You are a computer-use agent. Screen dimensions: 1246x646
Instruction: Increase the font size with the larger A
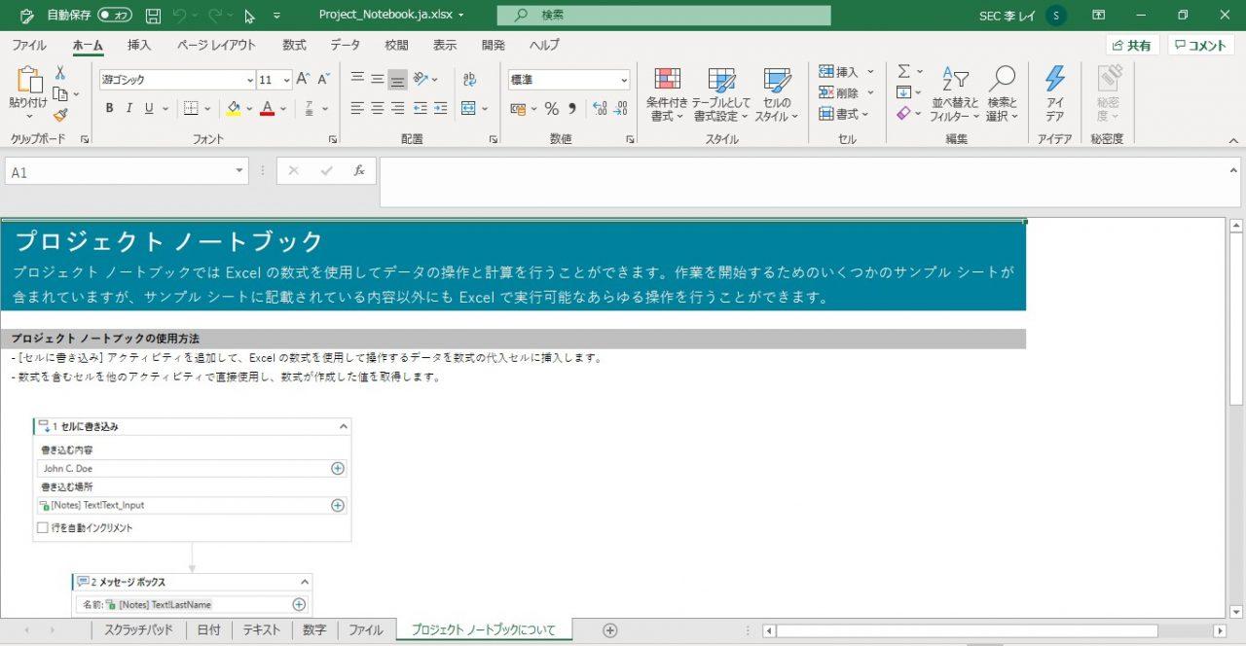[303, 80]
